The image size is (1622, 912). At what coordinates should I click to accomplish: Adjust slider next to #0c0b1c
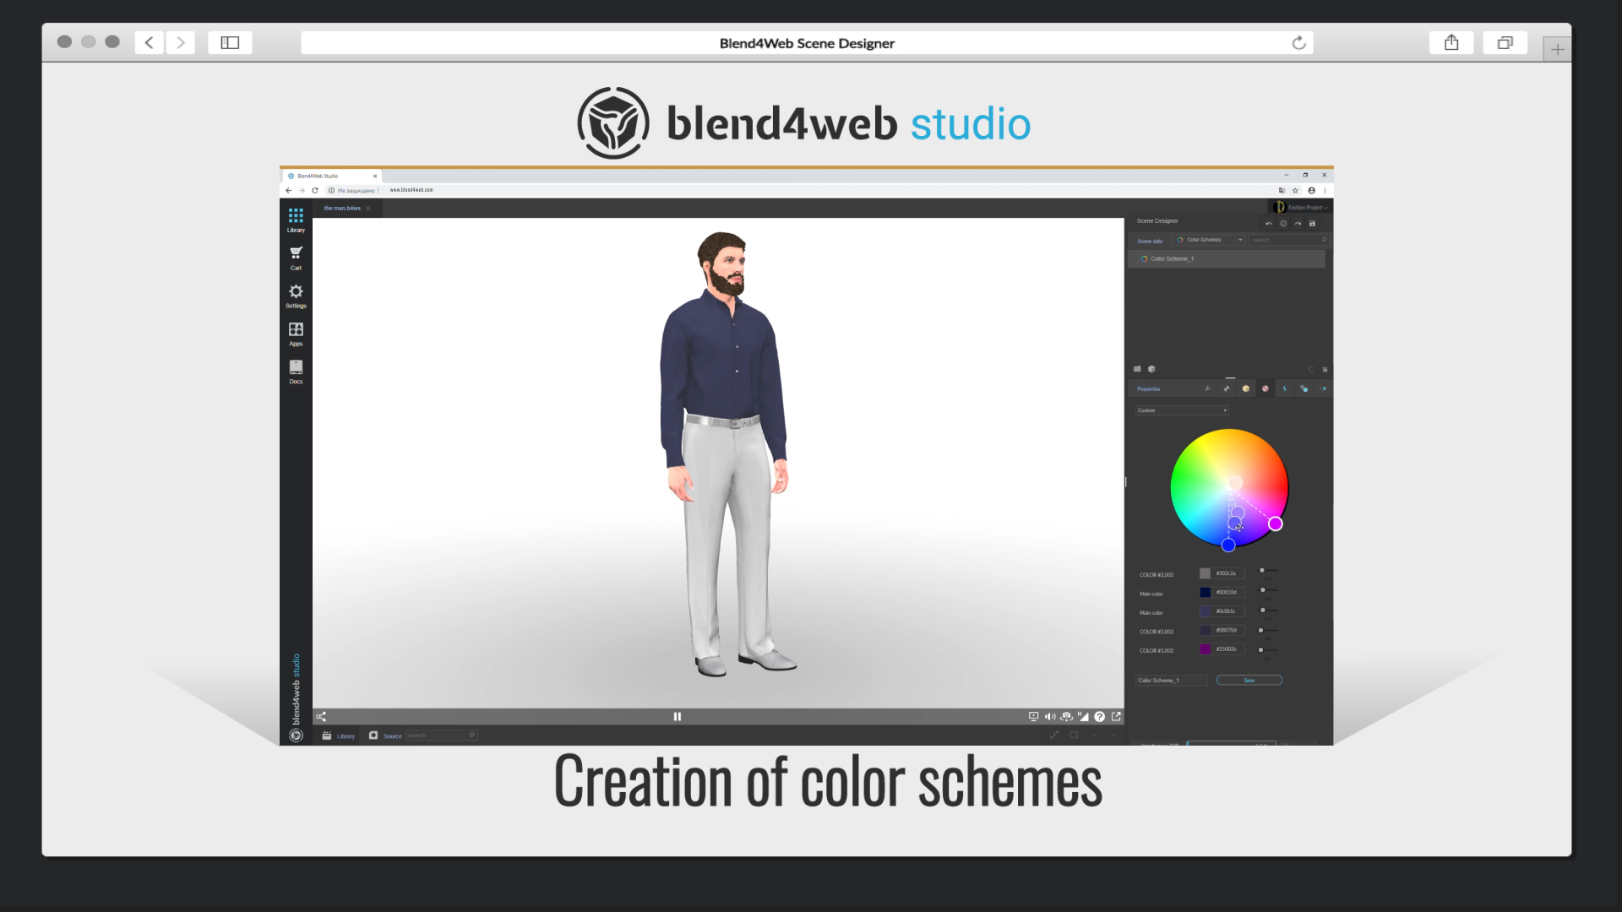1268,610
